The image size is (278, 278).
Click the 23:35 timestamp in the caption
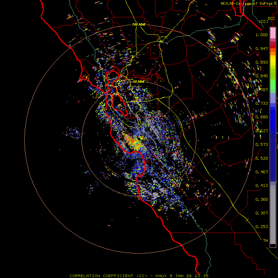click(x=201, y=276)
